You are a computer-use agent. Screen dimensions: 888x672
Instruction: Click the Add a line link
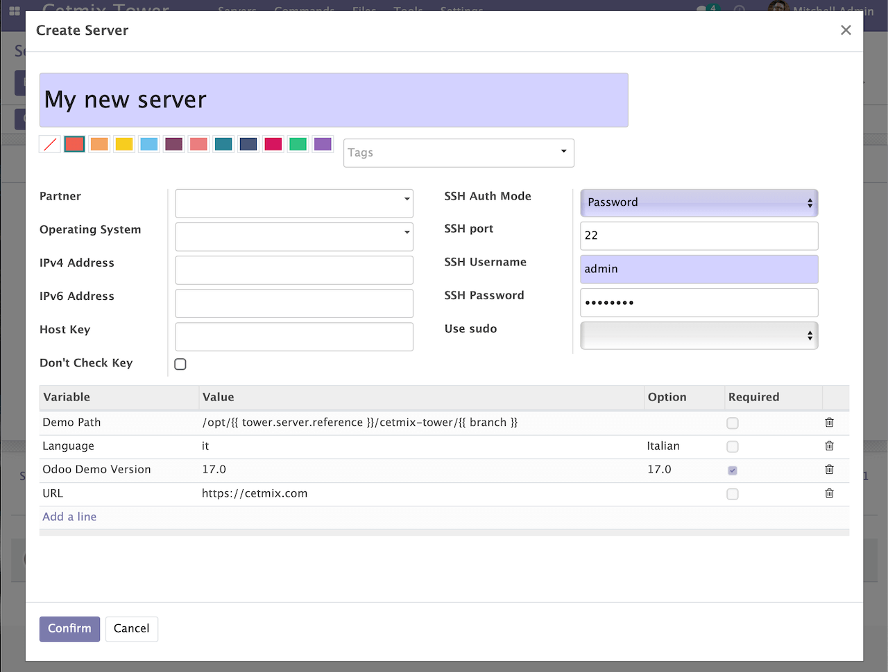(69, 517)
